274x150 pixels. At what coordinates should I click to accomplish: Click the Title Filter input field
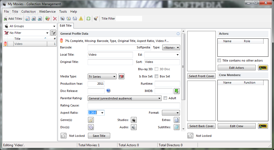[x=129, y=19]
